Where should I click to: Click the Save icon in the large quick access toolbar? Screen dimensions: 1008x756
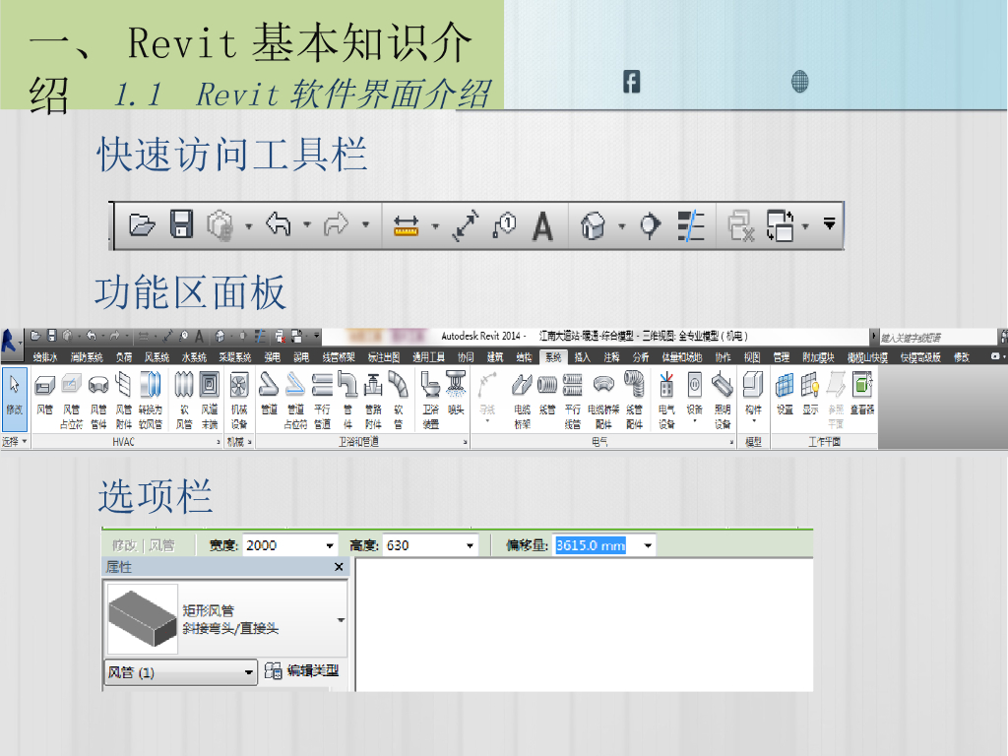pyautogui.click(x=182, y=225)
